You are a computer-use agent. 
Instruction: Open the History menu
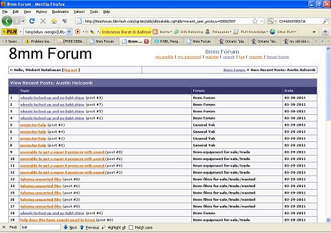(x=41, y=12)
